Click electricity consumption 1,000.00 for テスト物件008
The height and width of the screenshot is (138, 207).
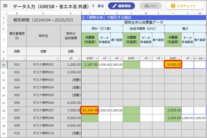point(173,118)
